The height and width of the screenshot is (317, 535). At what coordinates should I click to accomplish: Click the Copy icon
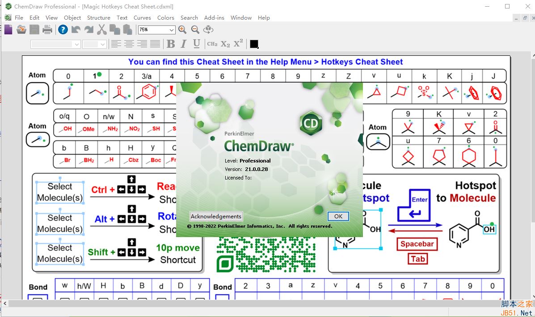pyautogui.click(x=114, y=30)
